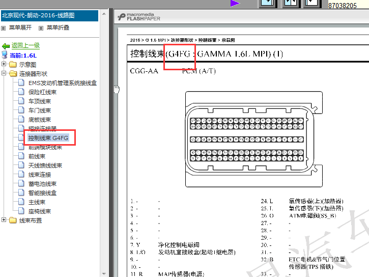Click the 北京现代-朗动-2016-线路图 title bar
Image resolution: width=369 pixels, height=277 pixels.
pos(49,16)
